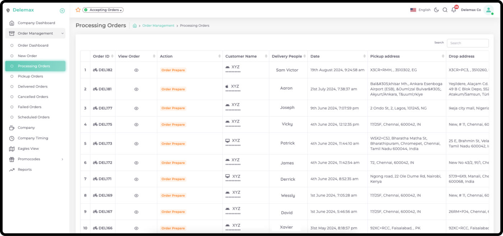
Task: Click Order Prepare button for DEL181
Action: (173, 89)
